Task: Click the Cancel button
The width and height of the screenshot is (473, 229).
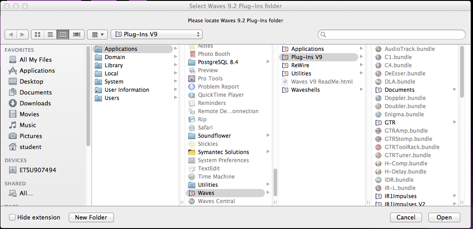Action: tap(406, 218)
